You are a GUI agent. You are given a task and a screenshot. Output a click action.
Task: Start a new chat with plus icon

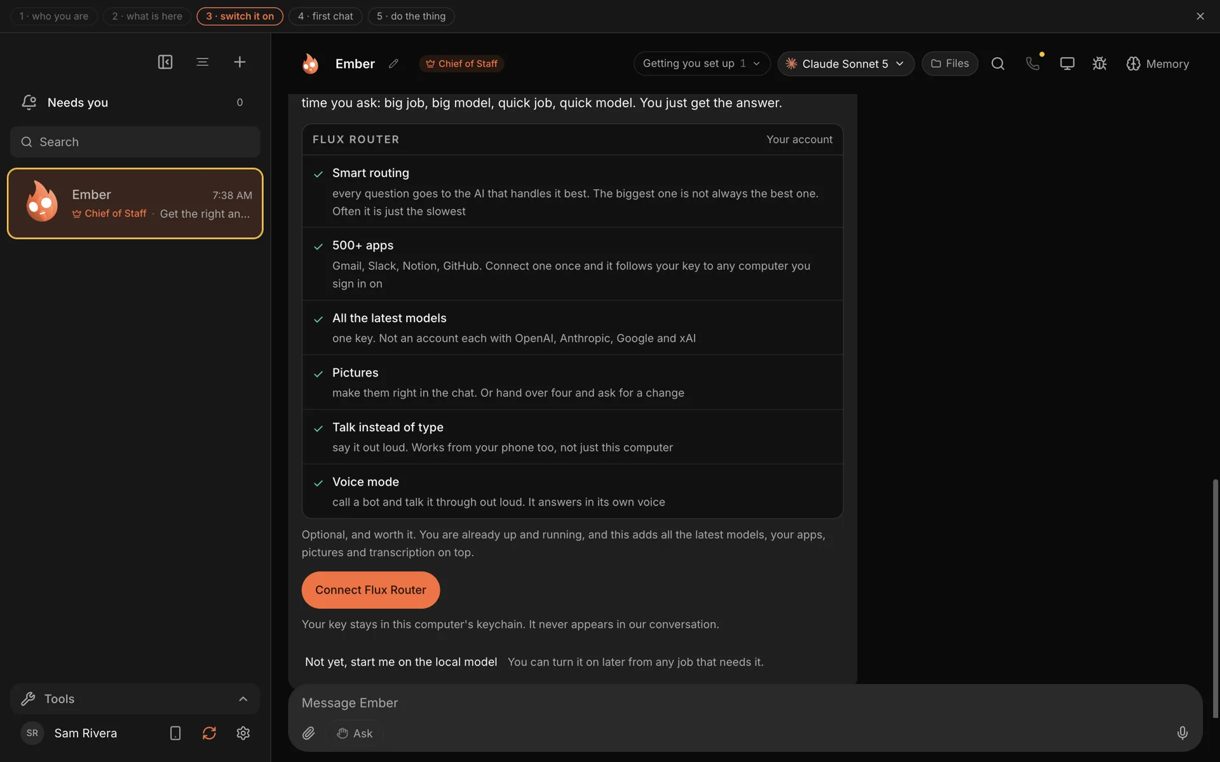[x=240, y=62]
